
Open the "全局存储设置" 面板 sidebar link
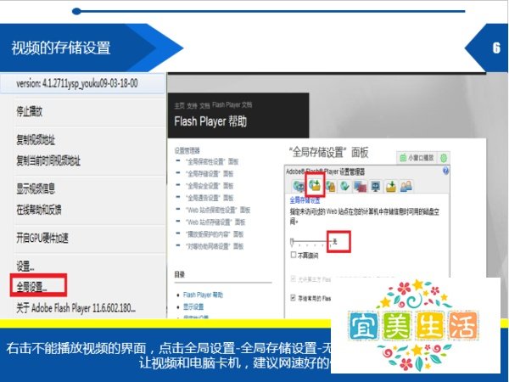click(210, 174)
